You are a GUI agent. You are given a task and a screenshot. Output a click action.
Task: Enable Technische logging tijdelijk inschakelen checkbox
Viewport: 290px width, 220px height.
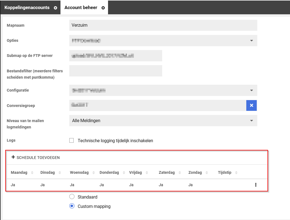tap(72, 141)
